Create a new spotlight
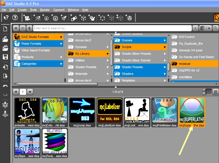The width and height of the screenshot is (219, 163). [x=64, y=18]
